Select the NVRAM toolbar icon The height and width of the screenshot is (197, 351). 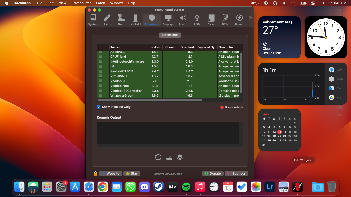(x=135, y=20)
